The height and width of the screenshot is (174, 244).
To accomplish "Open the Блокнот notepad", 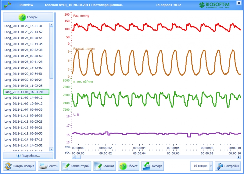I will (x=105, y=166).
